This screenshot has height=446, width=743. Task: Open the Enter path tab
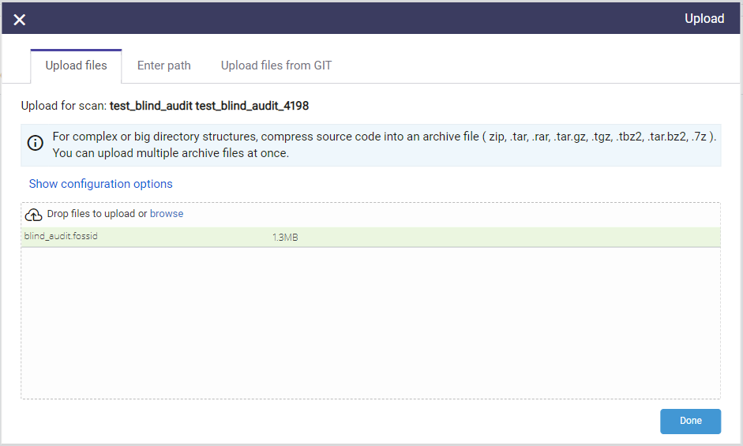pos(164,66)
